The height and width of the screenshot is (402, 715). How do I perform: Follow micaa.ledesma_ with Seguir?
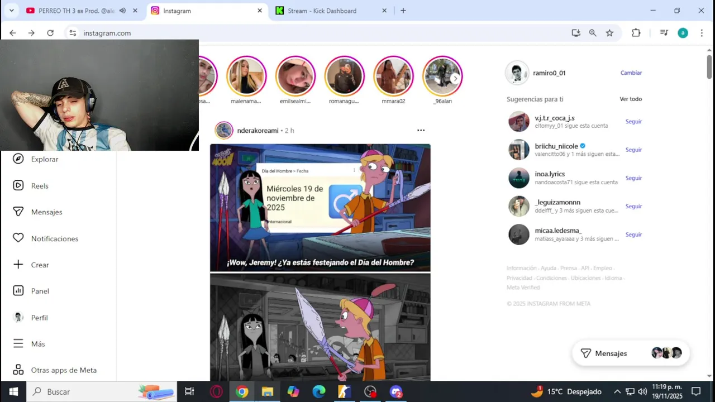pos(633,234)
